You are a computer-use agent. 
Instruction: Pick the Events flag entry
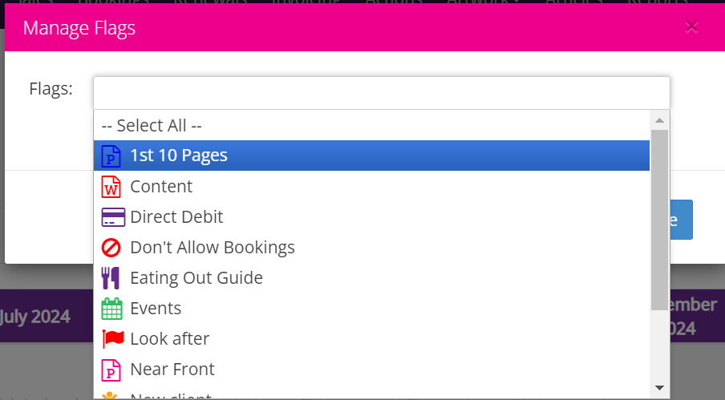tap(371, 309)
